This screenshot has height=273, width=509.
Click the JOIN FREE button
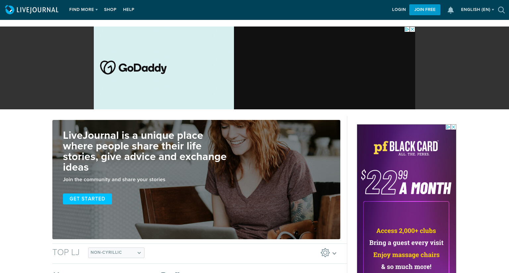click(425, 10)
